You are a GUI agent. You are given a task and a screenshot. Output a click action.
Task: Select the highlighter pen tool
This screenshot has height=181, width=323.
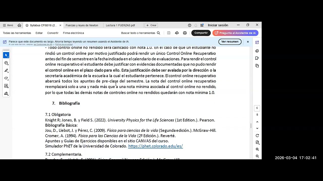(x=6, y=71)
